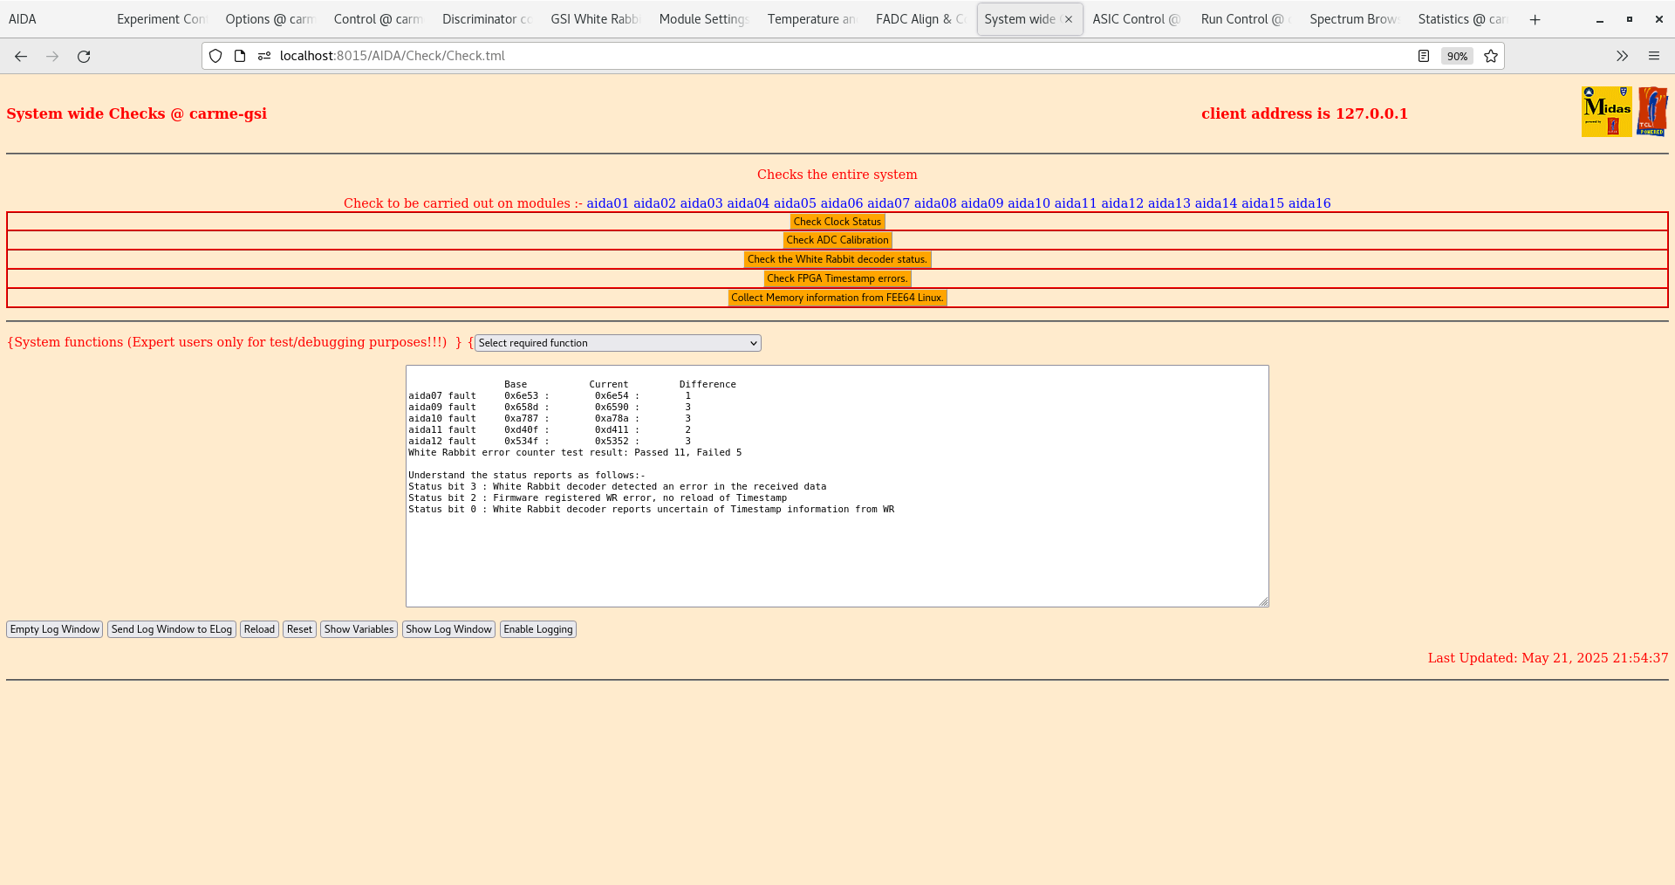Run the Check Clock Status check

point(837,221)
